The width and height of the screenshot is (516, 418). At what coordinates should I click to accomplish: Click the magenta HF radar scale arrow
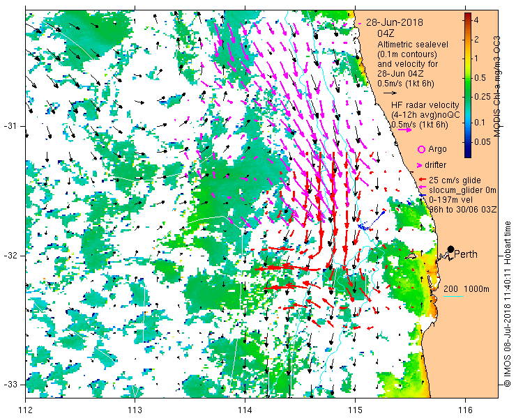coord(404,130)
